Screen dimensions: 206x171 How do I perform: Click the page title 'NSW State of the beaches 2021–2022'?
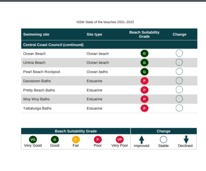click(105, 22)
